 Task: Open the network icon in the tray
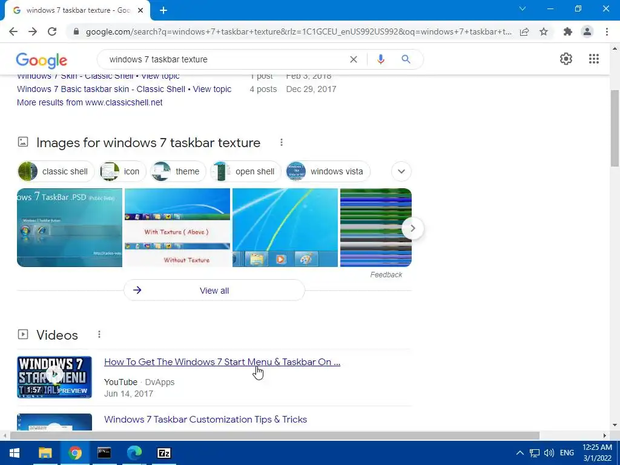[535, 453]
